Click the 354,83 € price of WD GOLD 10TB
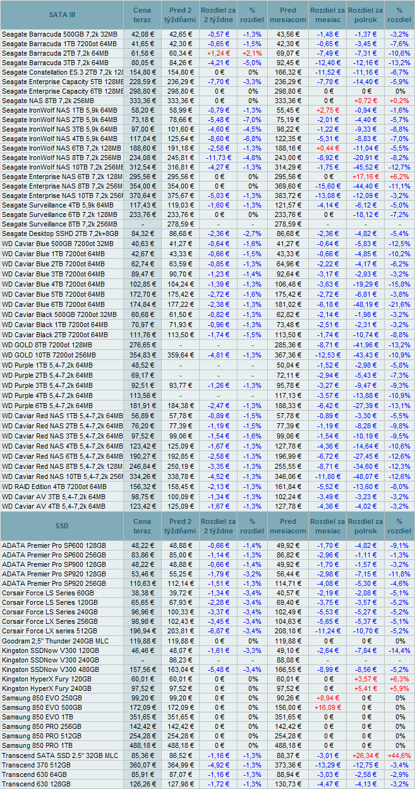The width and height of the screenshot is (415, 789). tap(142, 356)
